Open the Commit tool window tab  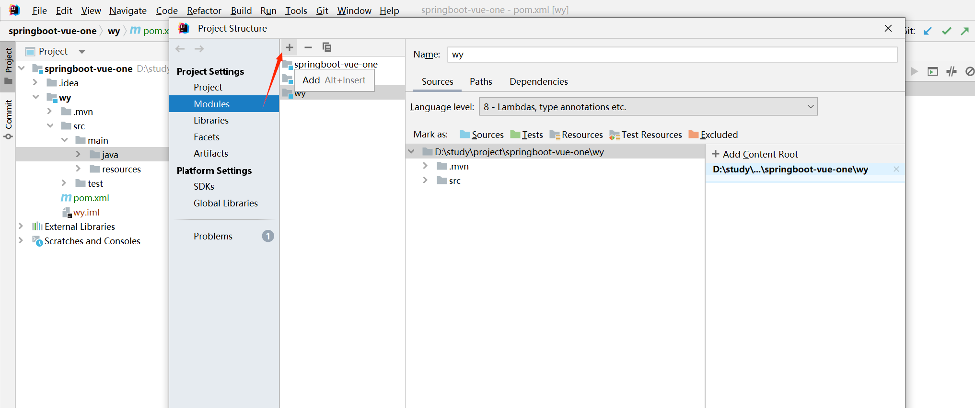coord(8,120)
